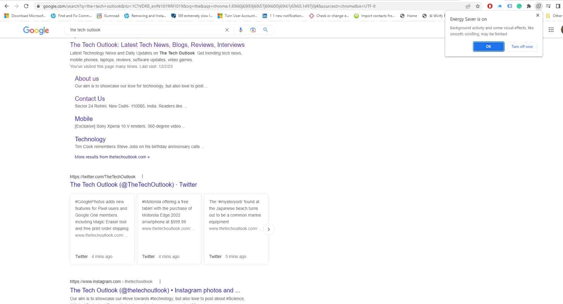This screenshot has height=304, width=563.
Task: Open options menu for Instagram result
Action: pyautogui.click(x=160, y=281)
